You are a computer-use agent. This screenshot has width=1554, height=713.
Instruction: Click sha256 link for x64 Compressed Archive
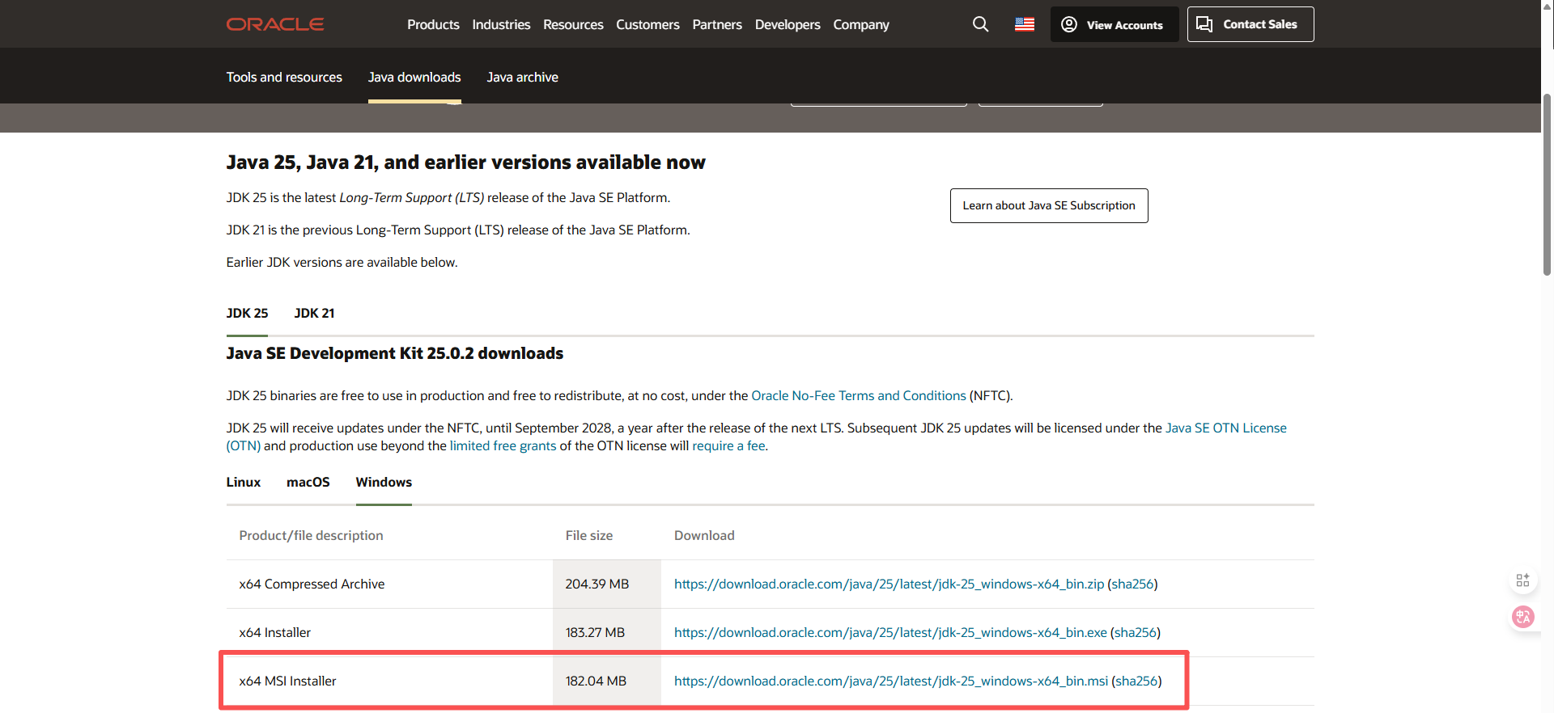pos(1132,584)
